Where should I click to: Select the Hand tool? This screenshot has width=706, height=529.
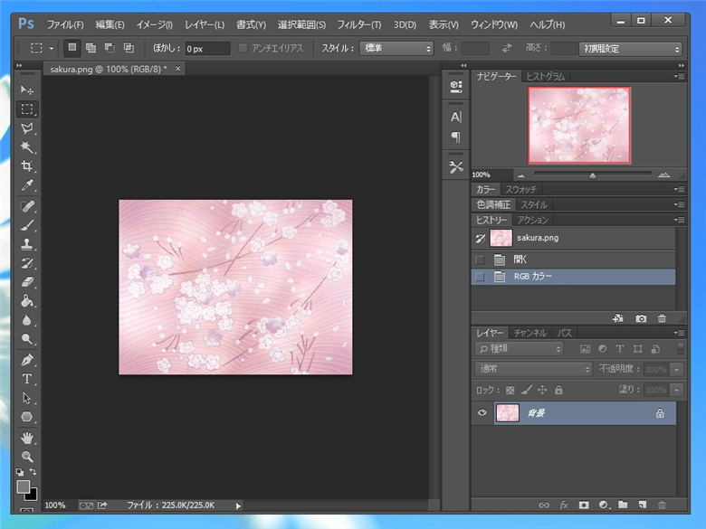[27, 438]
